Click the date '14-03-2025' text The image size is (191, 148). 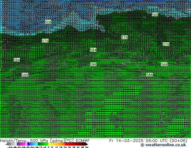[x=130, y=141]
